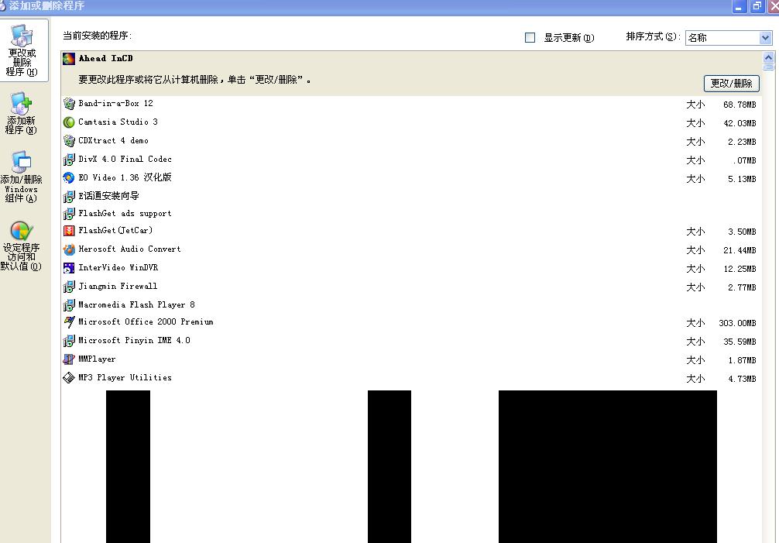Select Herosoft Audio Convert entry
Viewport: 779px width, 543px height.
(x=411, y=249)
